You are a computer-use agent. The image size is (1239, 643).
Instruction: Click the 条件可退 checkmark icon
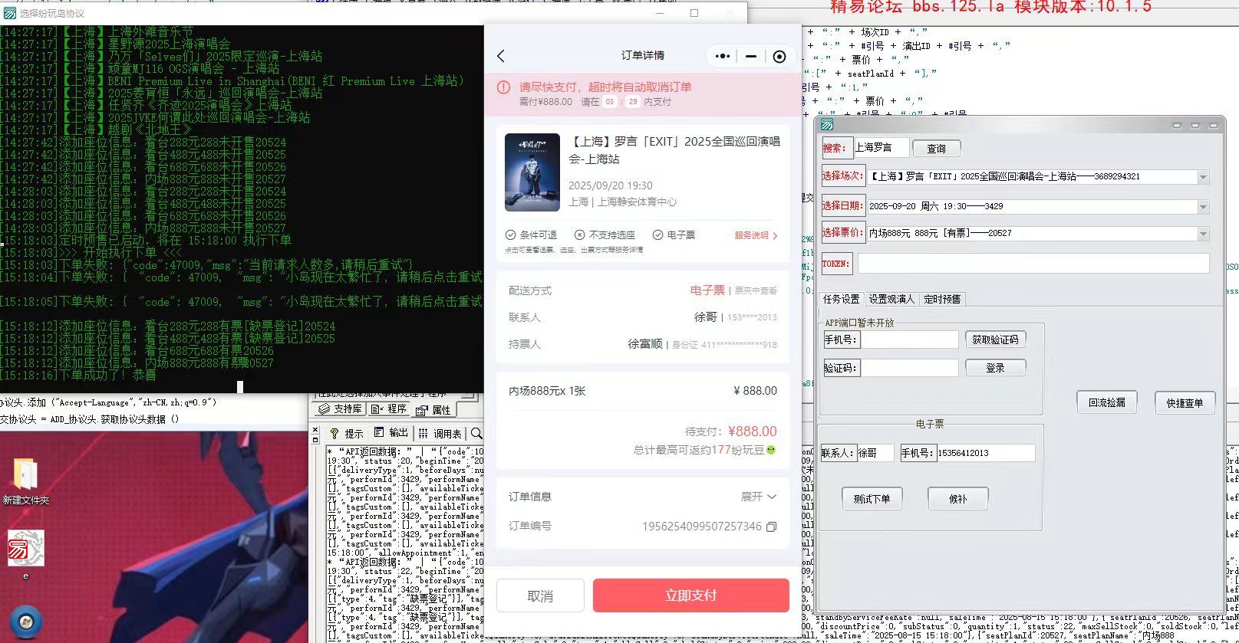(510, 235)
